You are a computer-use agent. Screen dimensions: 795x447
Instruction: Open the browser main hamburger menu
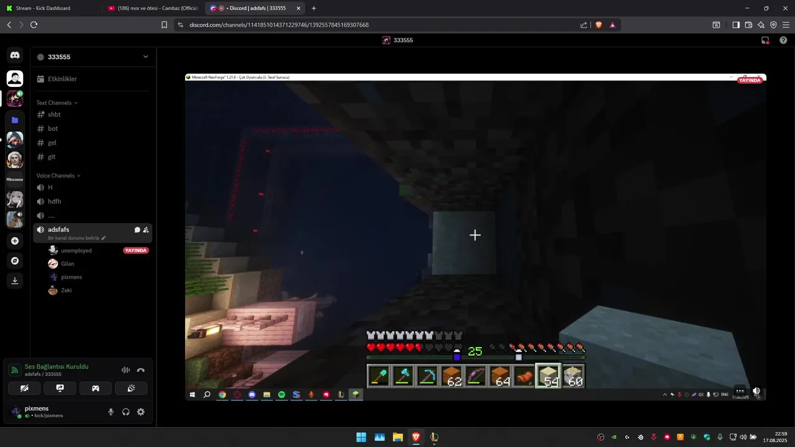[786, 25]
